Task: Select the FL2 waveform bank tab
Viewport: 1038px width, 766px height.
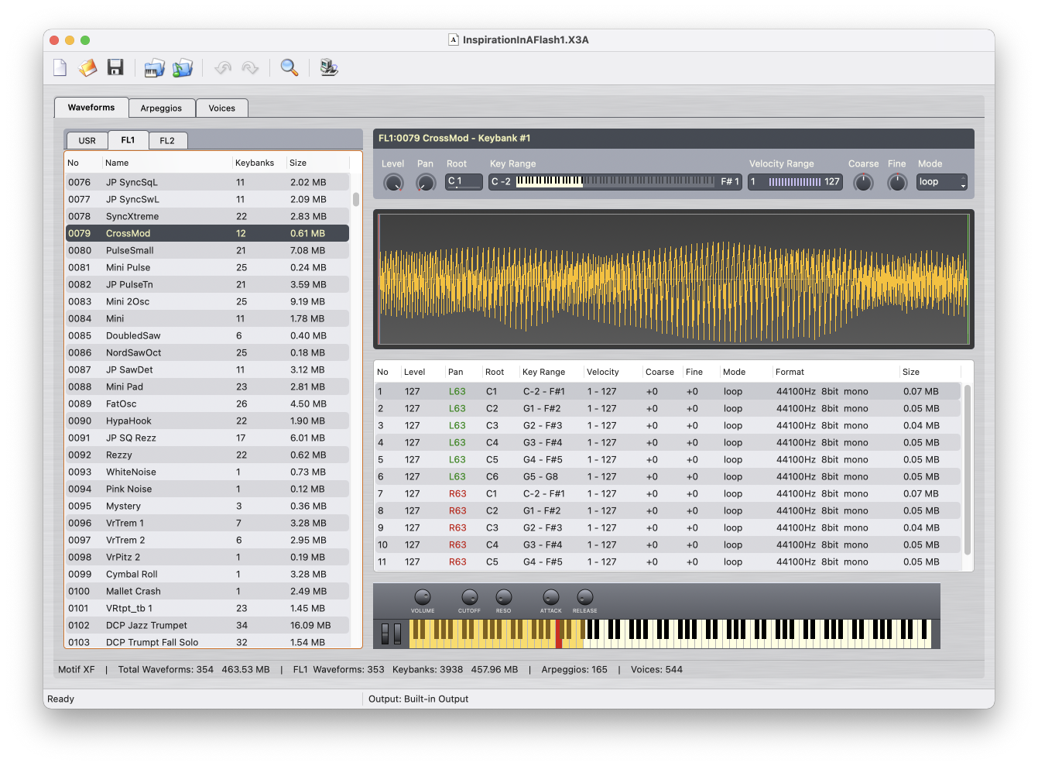Action: (x=167, y=141)
